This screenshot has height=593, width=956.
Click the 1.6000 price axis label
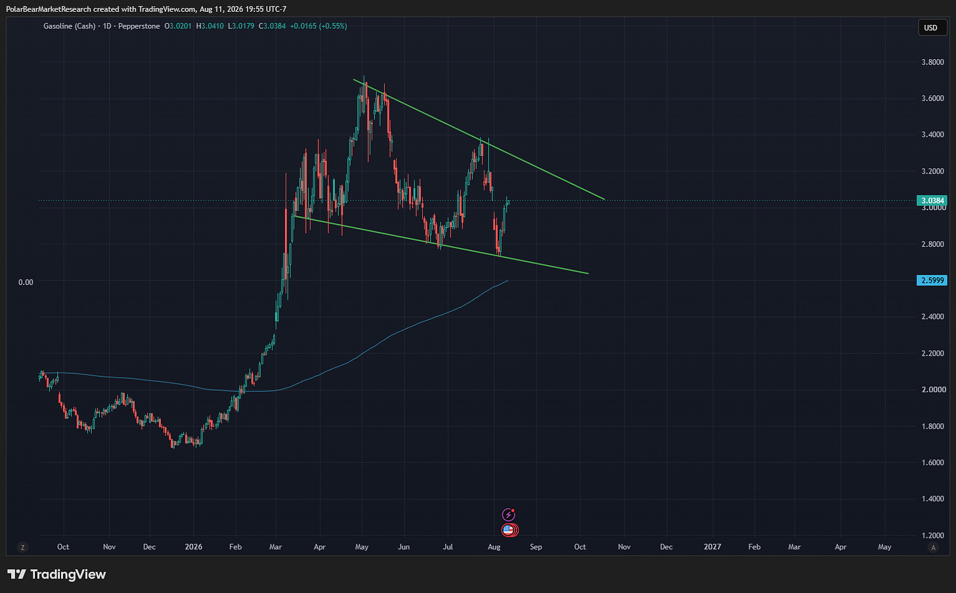tap(933, 462)
